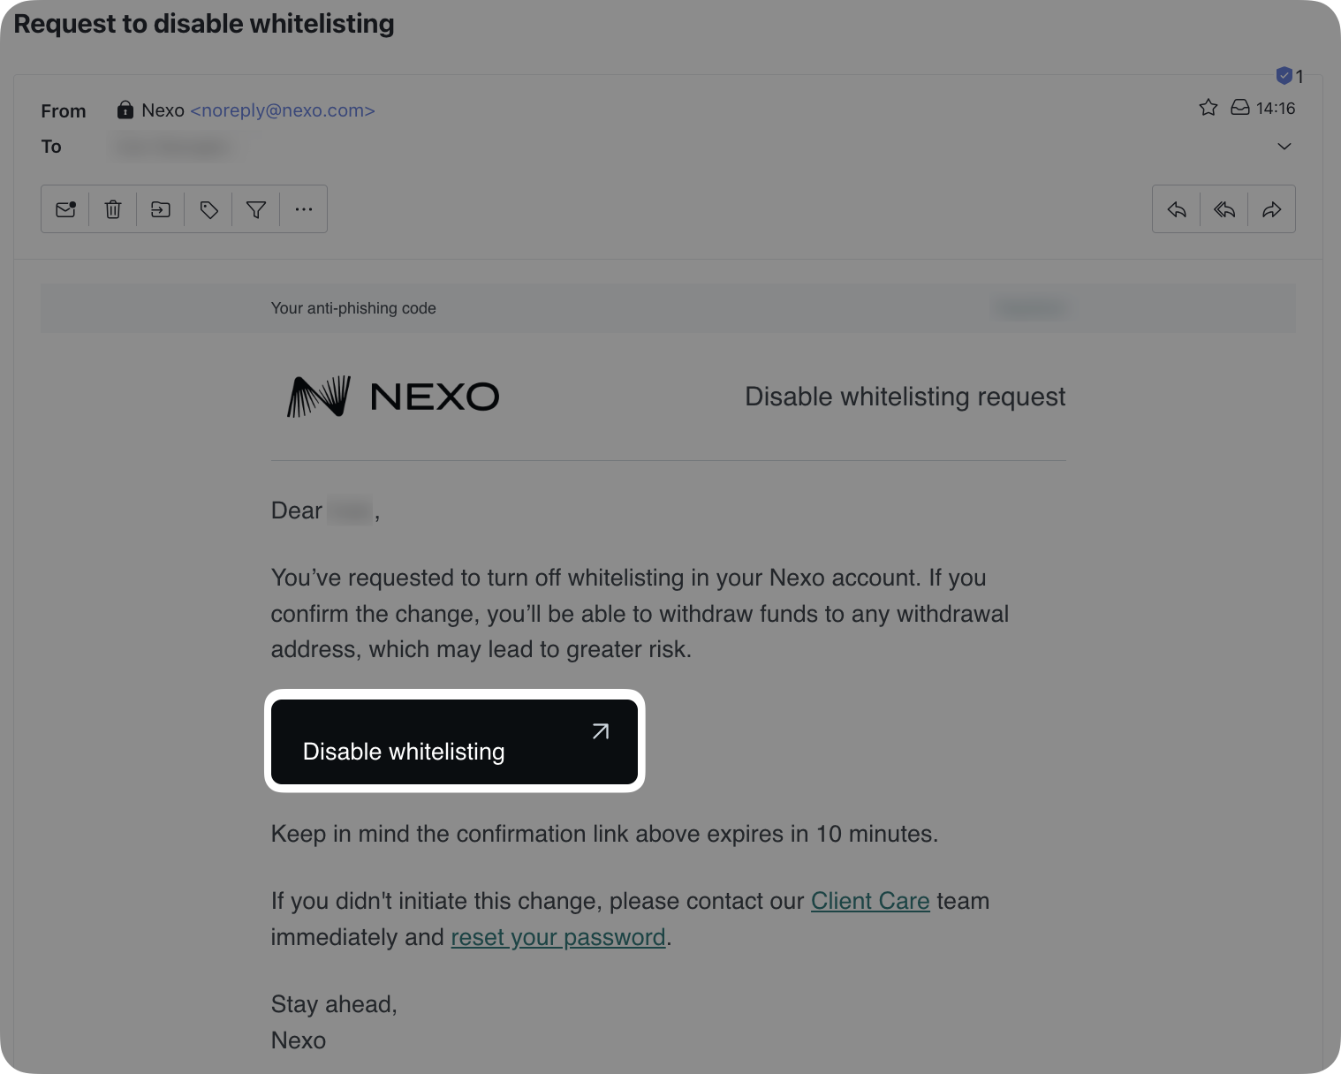Reply to the Nexo email
This screenshot has height=1074, width=1341.
1177,209
